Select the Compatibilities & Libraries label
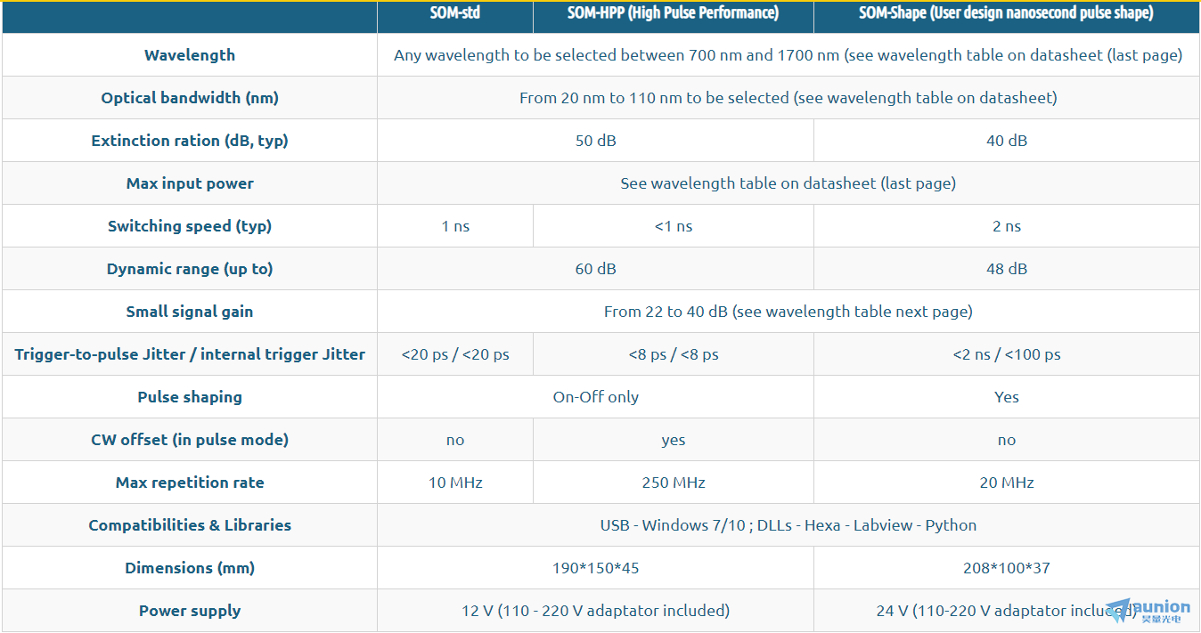 pos(190,525)
